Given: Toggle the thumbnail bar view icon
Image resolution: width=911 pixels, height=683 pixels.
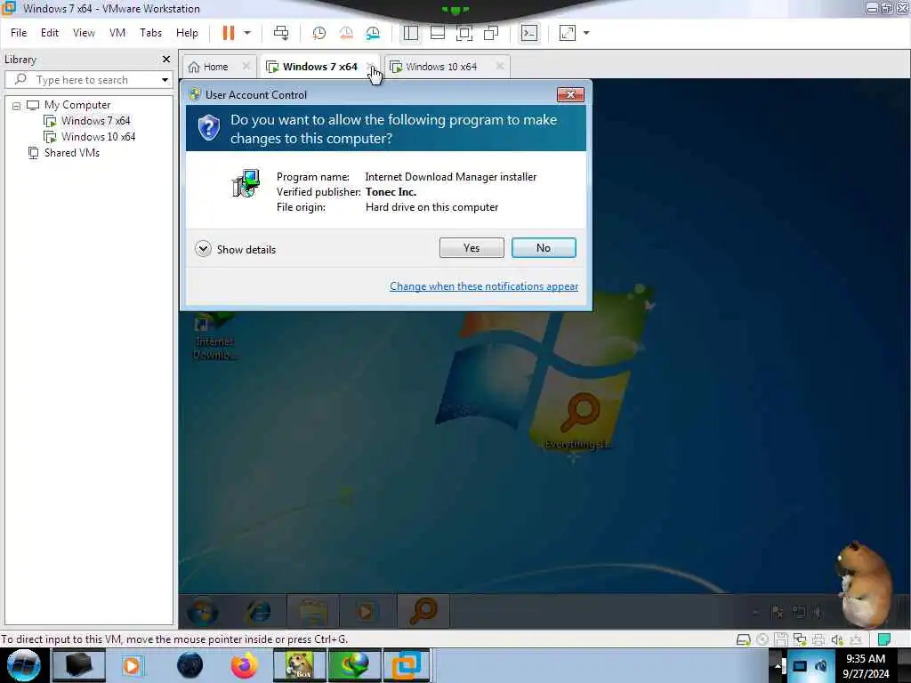Looking at the screenshot, I should tap(438, 33).
